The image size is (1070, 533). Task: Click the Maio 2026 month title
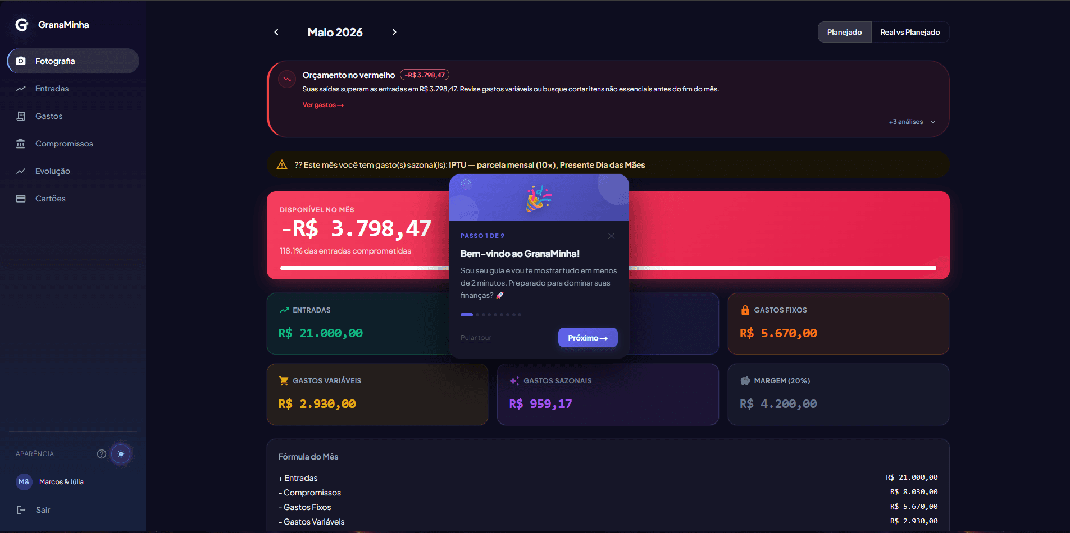point(335,33)
